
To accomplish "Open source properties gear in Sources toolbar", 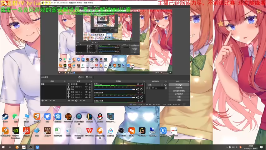I will (76, 101).
